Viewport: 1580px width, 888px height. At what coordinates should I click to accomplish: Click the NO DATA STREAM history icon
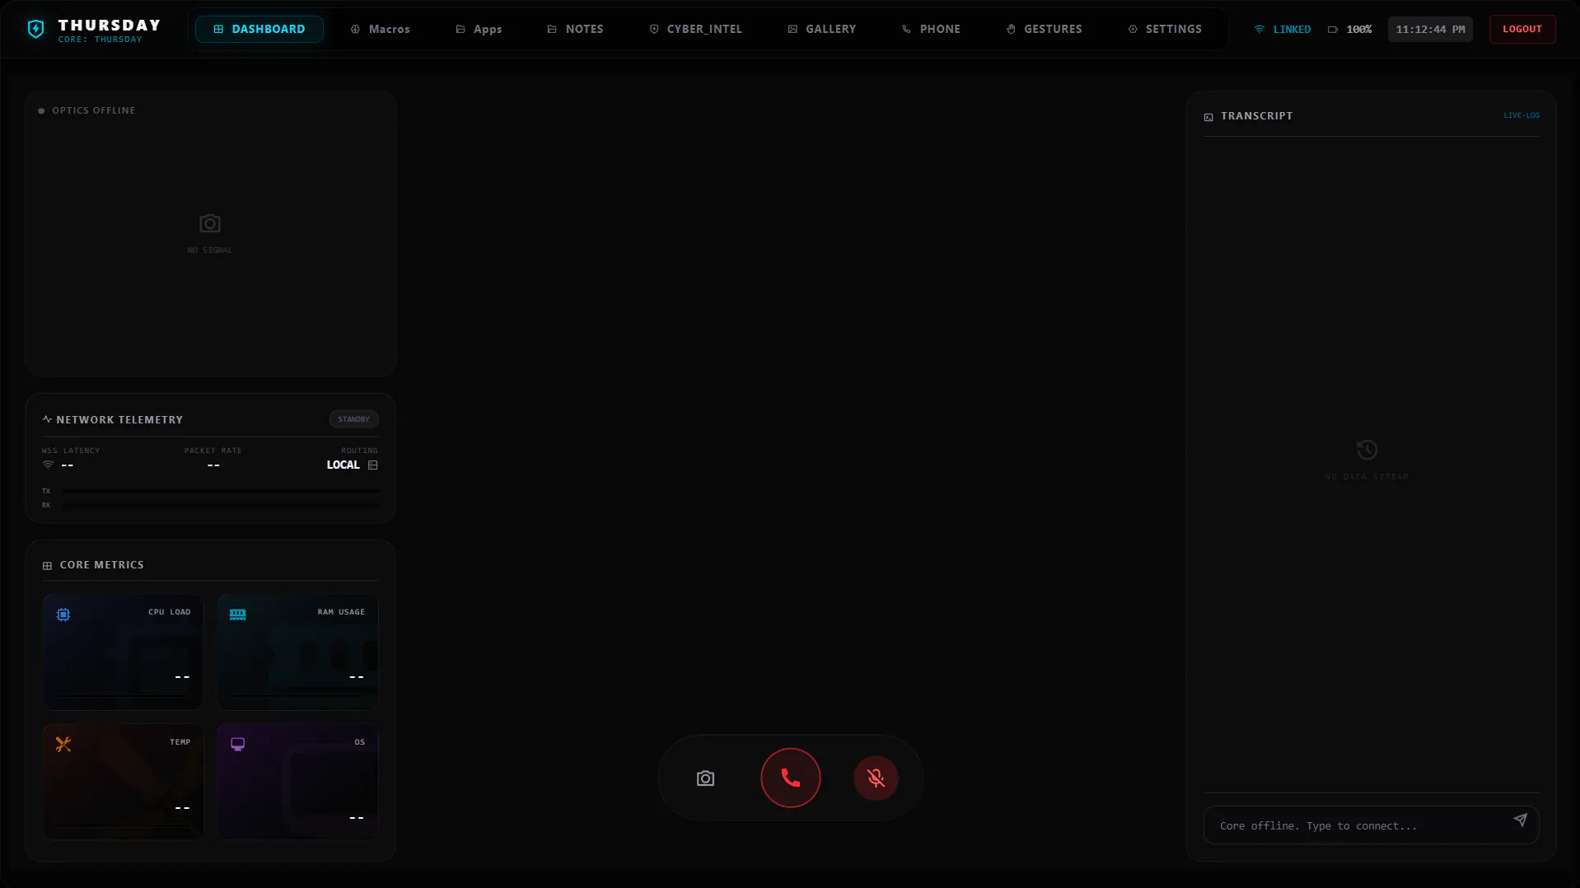(x=1367, y=450)
